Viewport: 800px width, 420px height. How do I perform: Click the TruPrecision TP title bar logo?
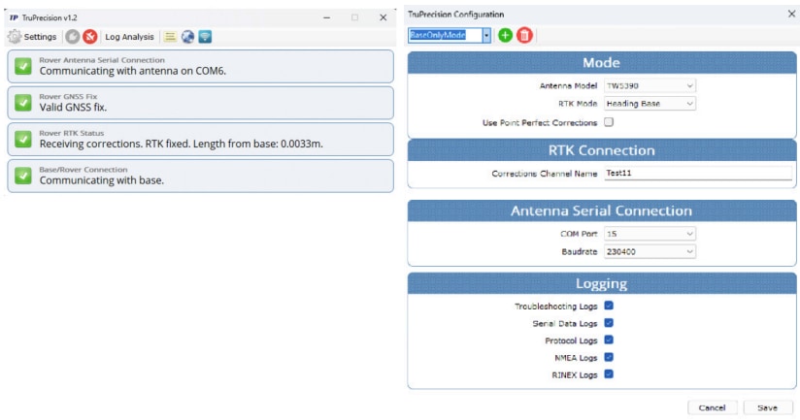14,17
